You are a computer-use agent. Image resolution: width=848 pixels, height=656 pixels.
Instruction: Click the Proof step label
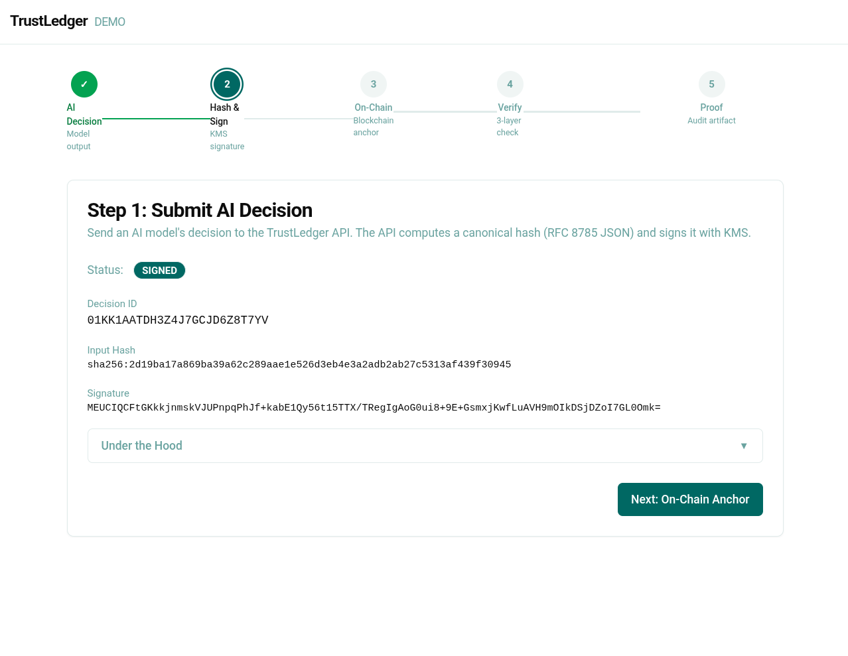[711, 107]
